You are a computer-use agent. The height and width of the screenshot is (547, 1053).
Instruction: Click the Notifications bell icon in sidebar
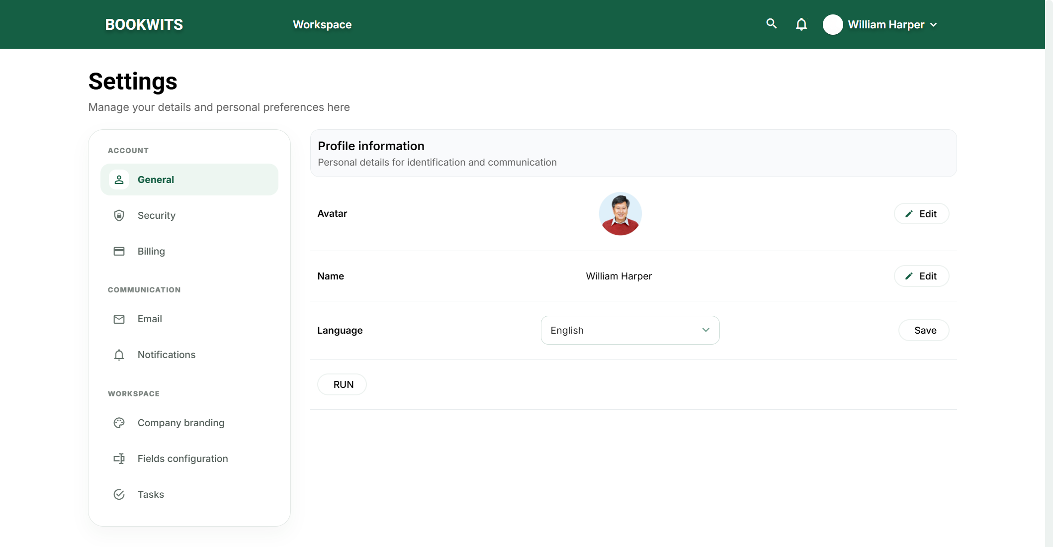click(x=119, y=355)
